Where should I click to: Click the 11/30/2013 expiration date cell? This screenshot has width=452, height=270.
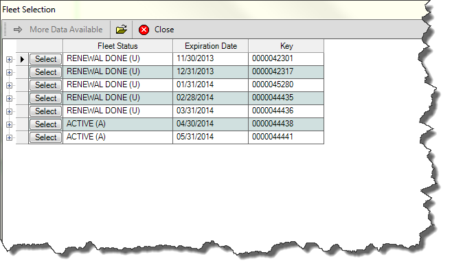(210, 59)
